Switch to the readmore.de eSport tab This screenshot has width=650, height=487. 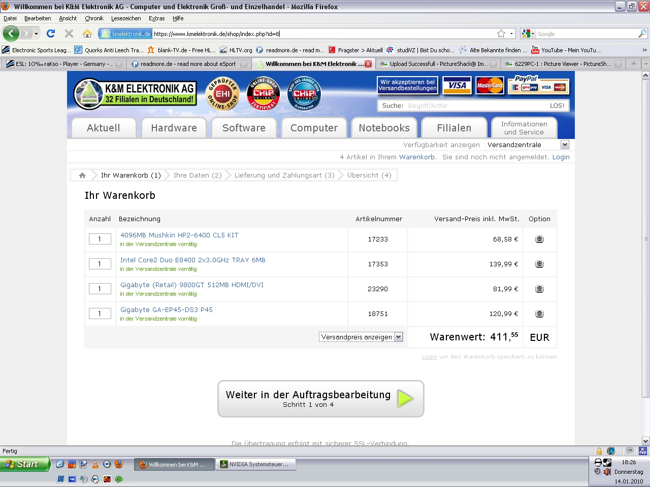coord(188,64)
